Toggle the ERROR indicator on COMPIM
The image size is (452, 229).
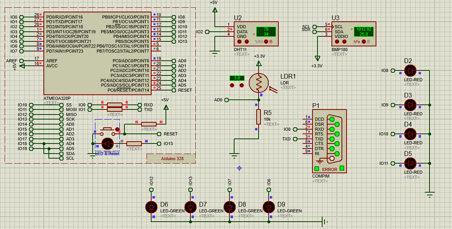(316, 169)
